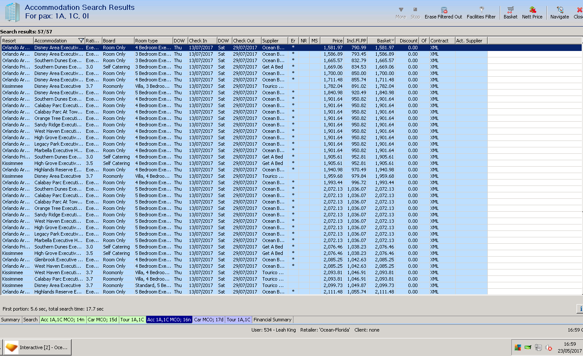Screen dimensions: 583x356
Task: Click the Check In column header
Action: pyautogui.click(x=202, y=41)
